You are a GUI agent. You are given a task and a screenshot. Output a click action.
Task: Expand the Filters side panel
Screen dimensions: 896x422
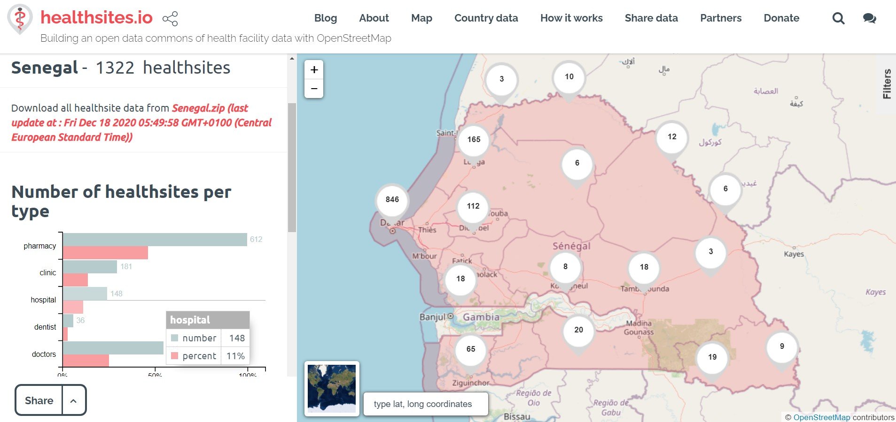(x=887, y=84)
